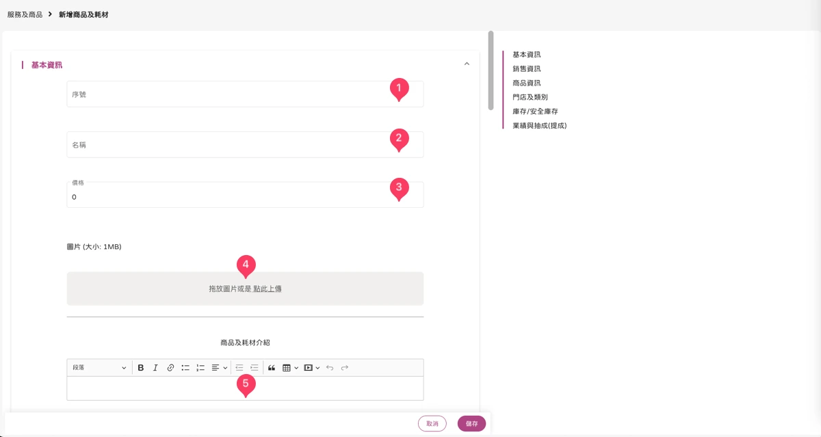
Task: Increase indent in the editor
Action: 255,368
